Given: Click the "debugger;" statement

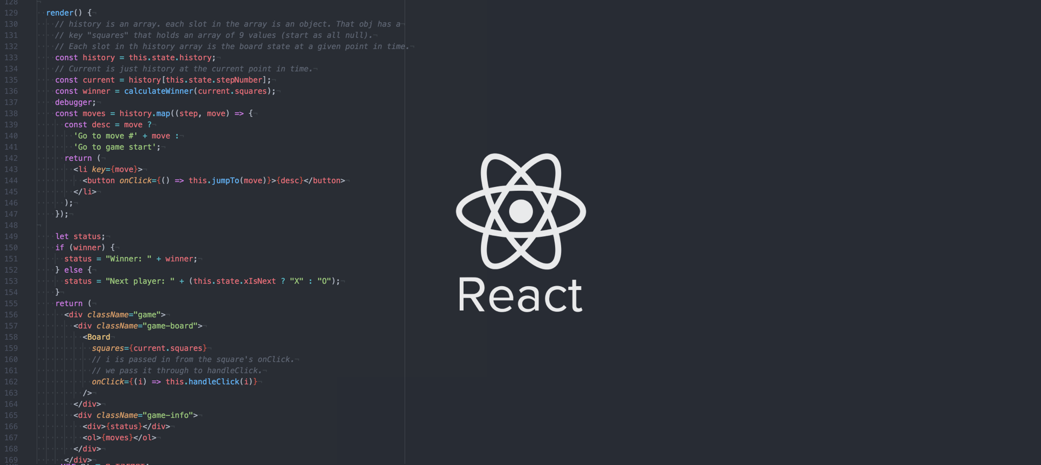Looking at the screenshot, I should click(75, 102).
